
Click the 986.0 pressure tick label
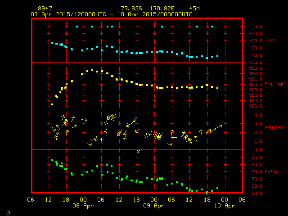click(x=256, y=106)
